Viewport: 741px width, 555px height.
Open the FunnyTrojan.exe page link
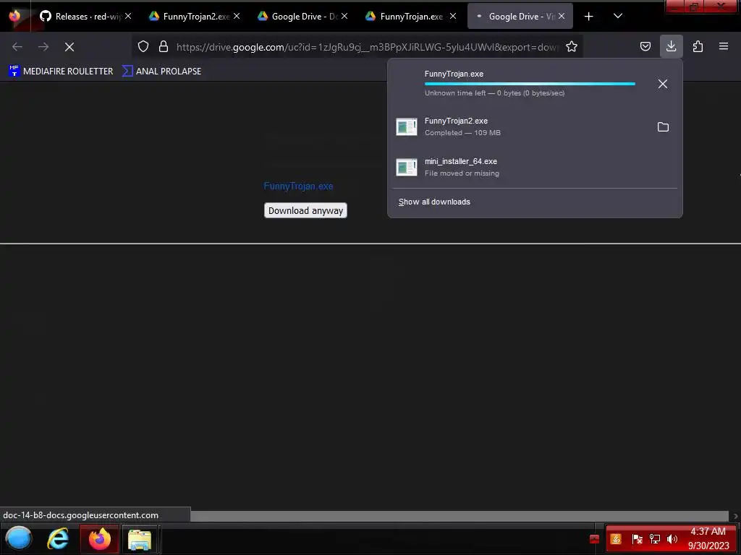[298, 186]
